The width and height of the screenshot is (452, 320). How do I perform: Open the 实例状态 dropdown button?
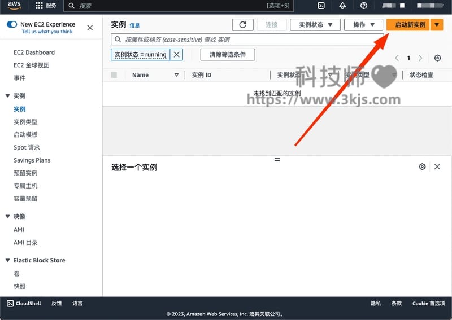[x=315, y=25]
